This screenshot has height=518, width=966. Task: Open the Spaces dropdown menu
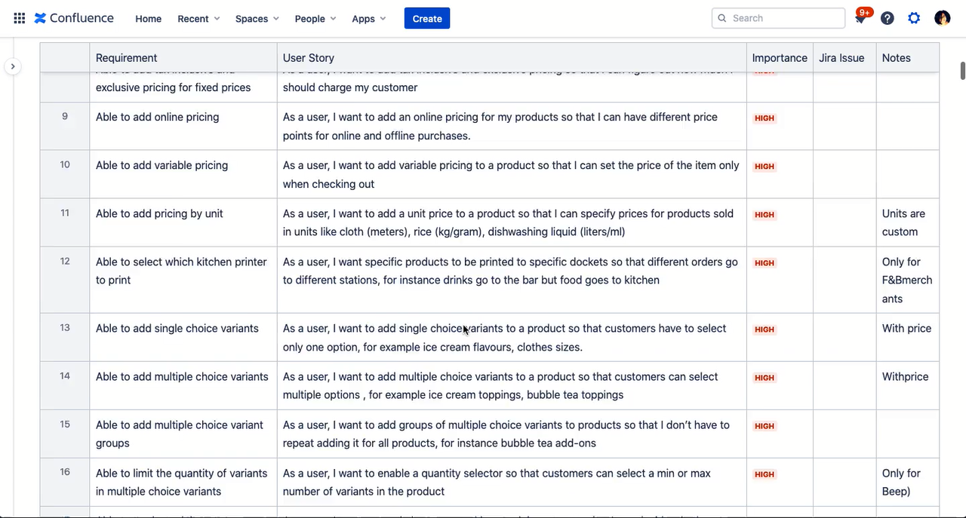[x=257, y=19]
